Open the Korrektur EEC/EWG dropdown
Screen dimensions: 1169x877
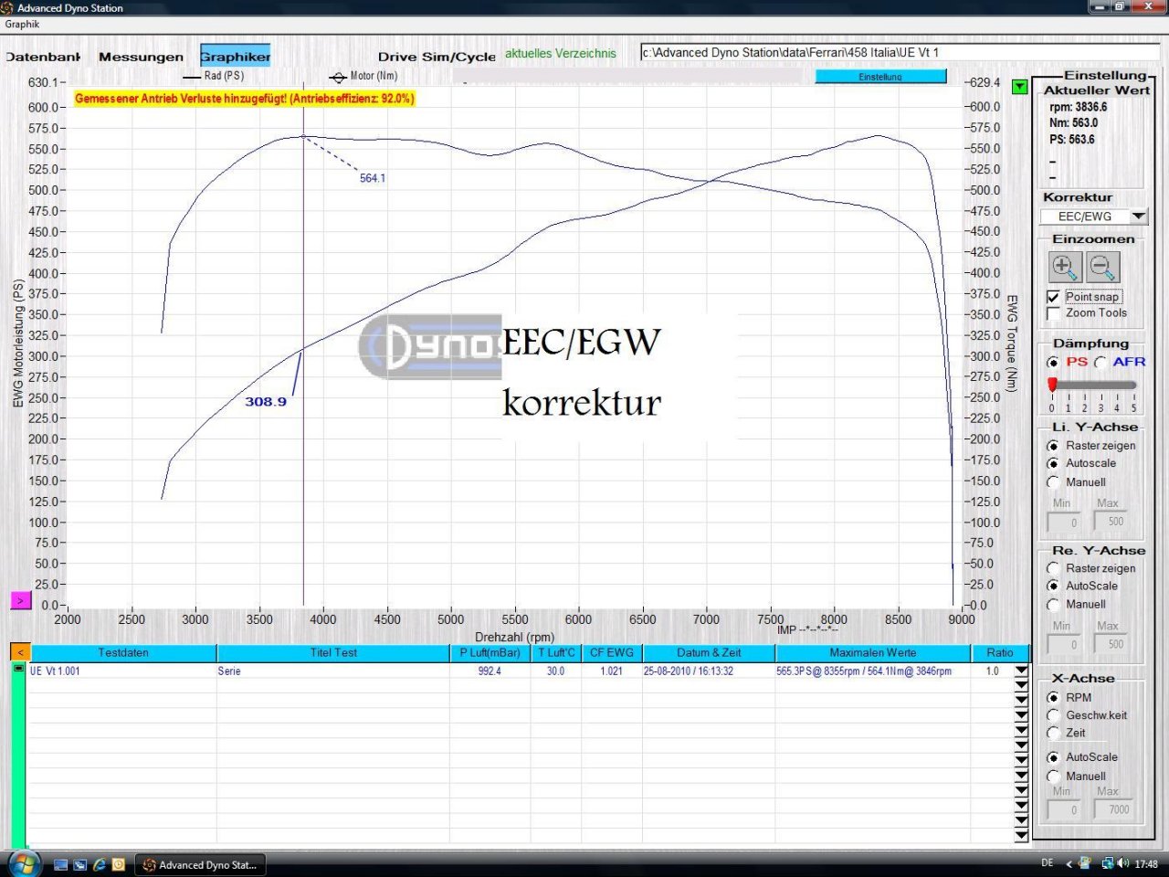1138,217
